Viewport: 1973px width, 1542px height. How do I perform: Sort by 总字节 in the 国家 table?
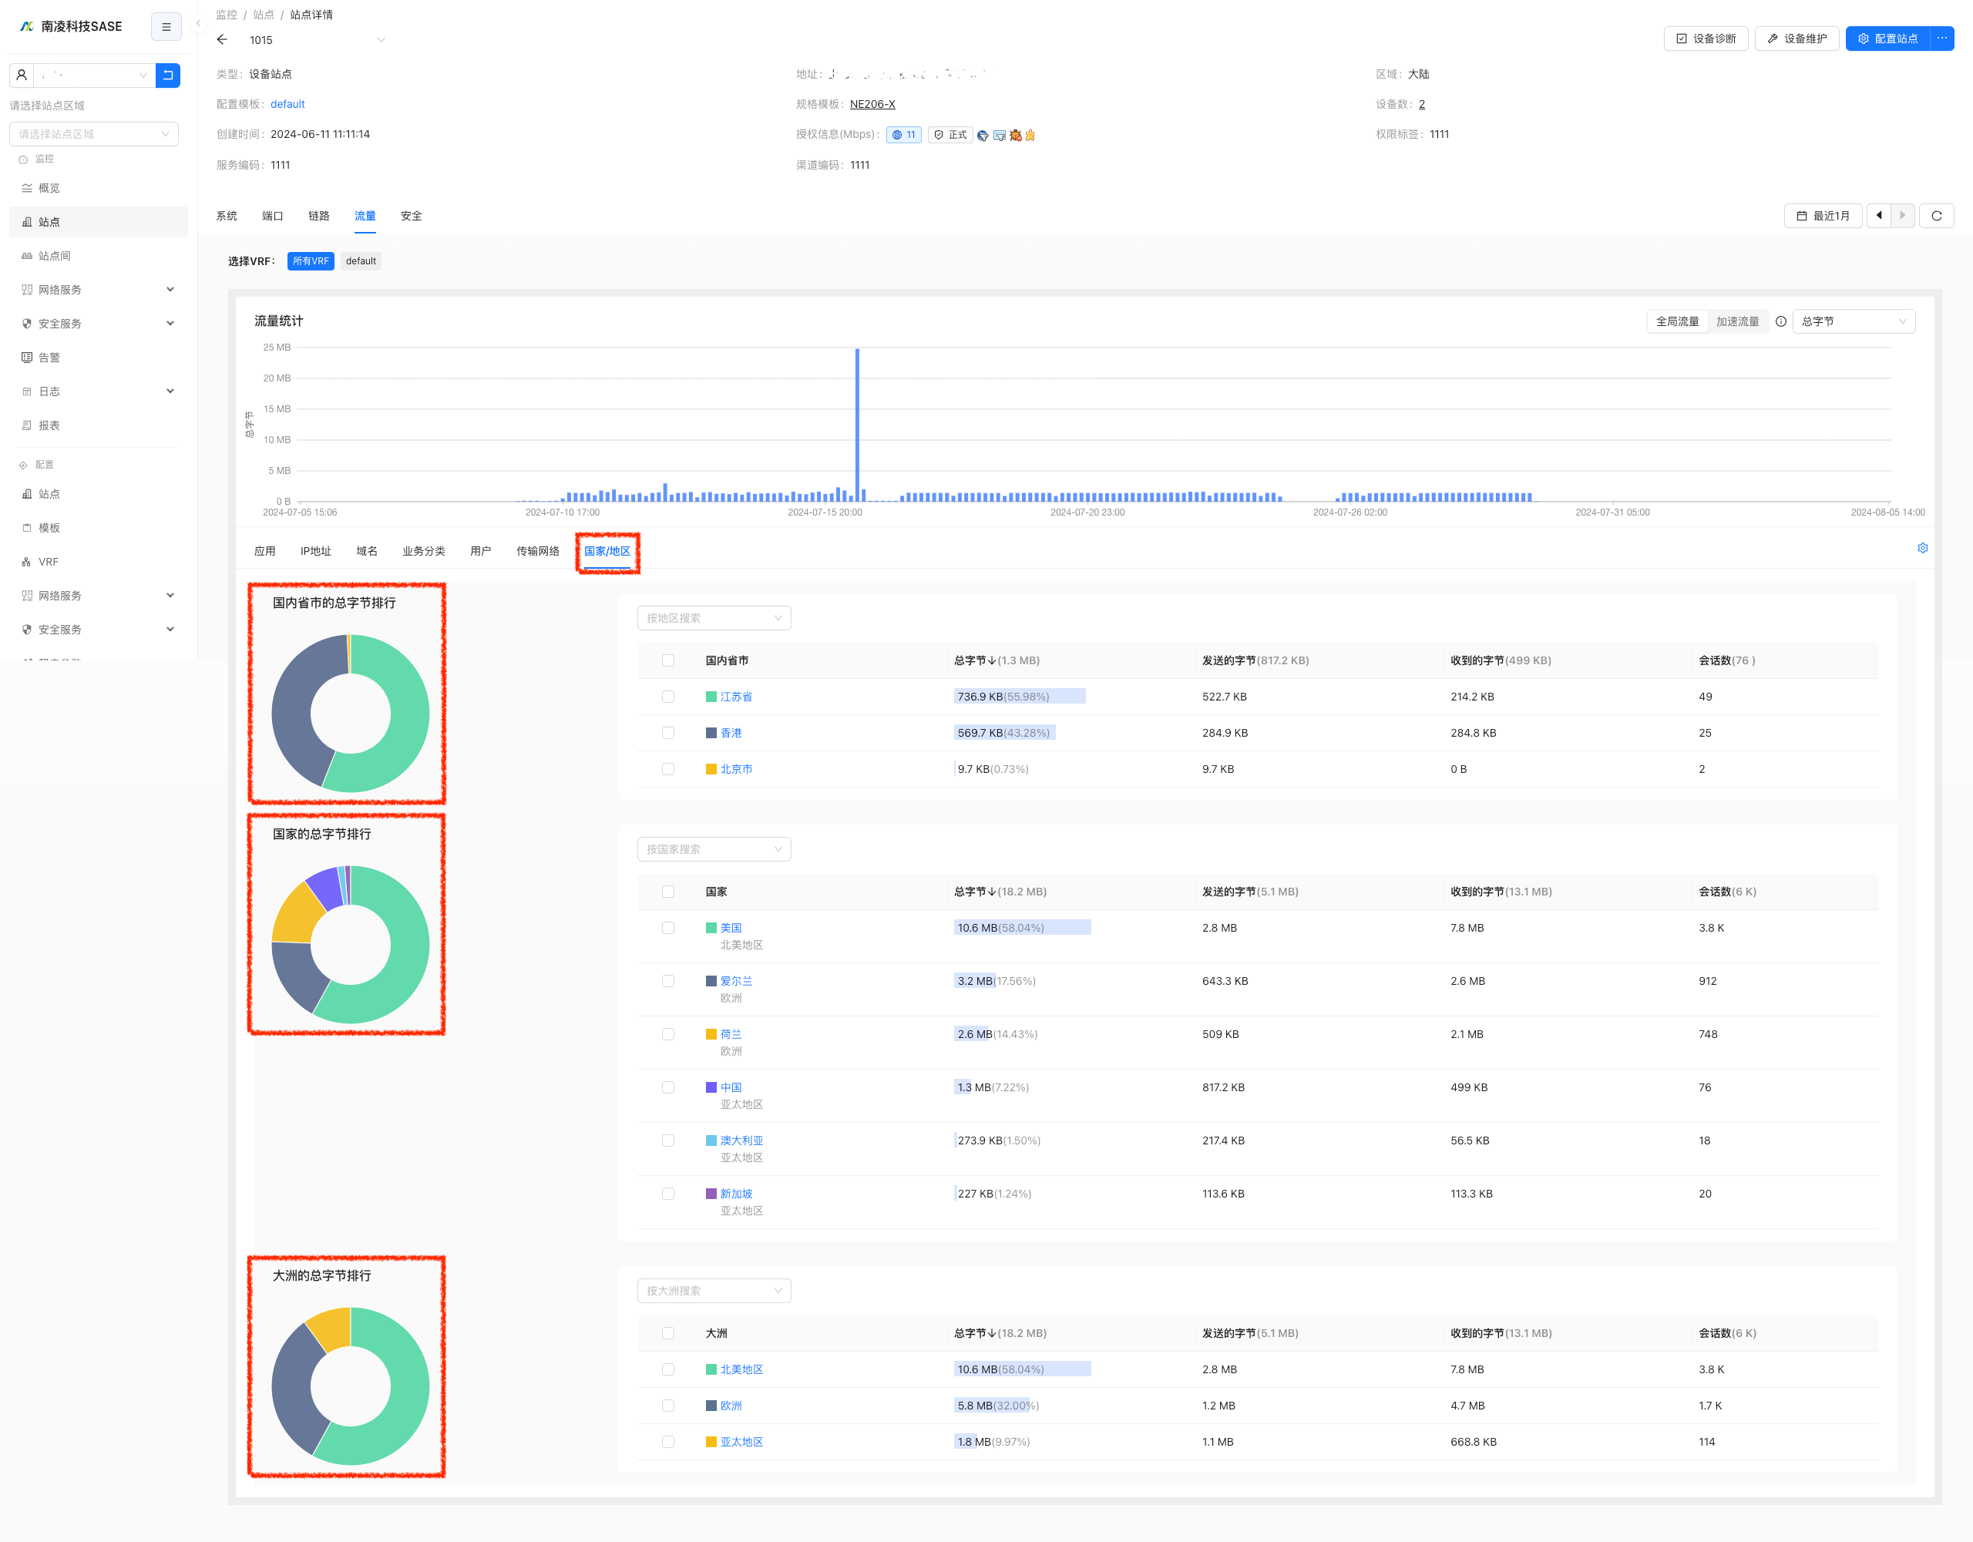[975, 892]
